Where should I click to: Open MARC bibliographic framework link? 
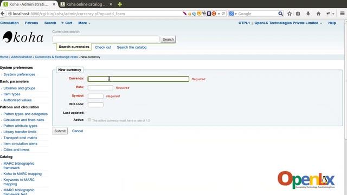pyautogui.click(x=19, y=166)
